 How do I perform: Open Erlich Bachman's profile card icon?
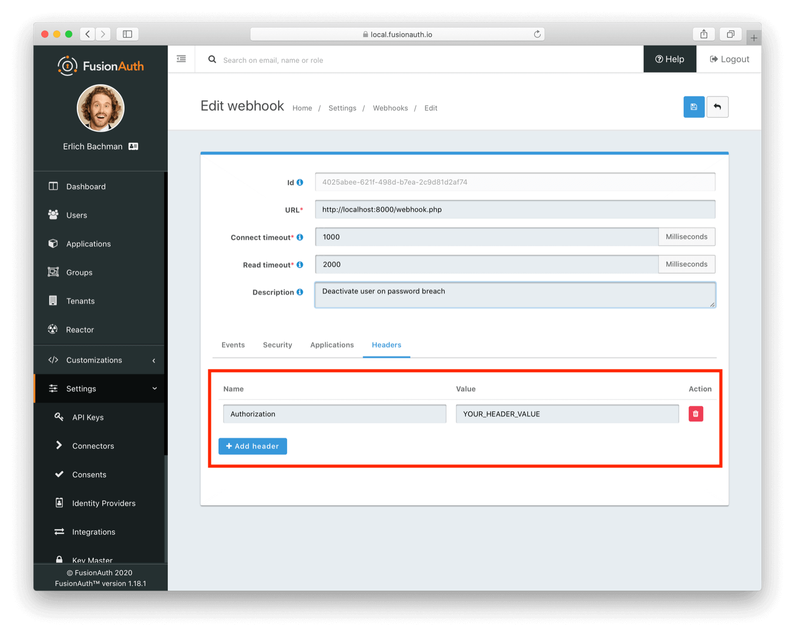[x=133, y=146]
